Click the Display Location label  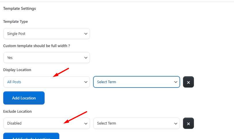coord(17,70)
